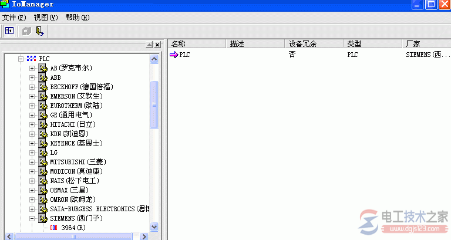Expand the MITSUBISHI(三菱) node

click(x=32, y=162)
